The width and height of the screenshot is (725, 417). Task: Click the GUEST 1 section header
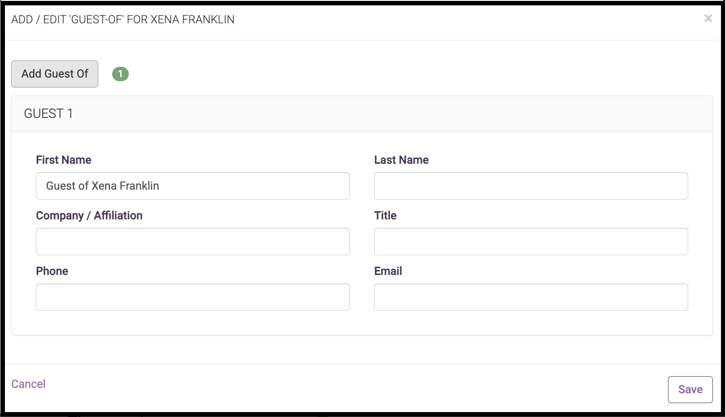48,113
